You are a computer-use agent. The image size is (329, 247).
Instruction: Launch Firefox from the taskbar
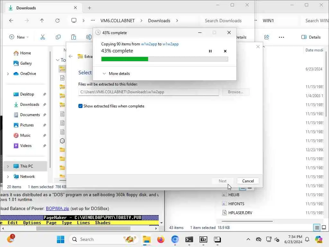point(161,239)
